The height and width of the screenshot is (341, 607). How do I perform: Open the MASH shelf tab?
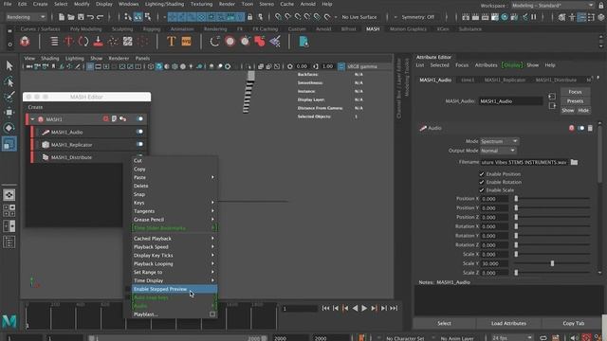click(x=373, y=29)
